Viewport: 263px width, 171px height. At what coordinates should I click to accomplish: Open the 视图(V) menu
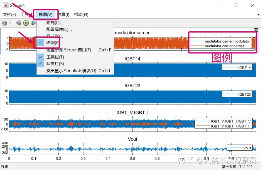click(x=45, y=14)
